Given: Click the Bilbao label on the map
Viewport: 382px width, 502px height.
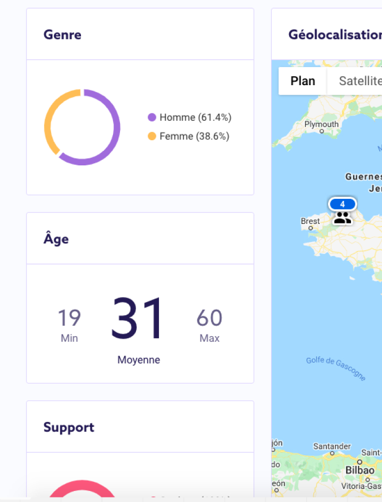Looking at the screenshot, I should (360, 470).
